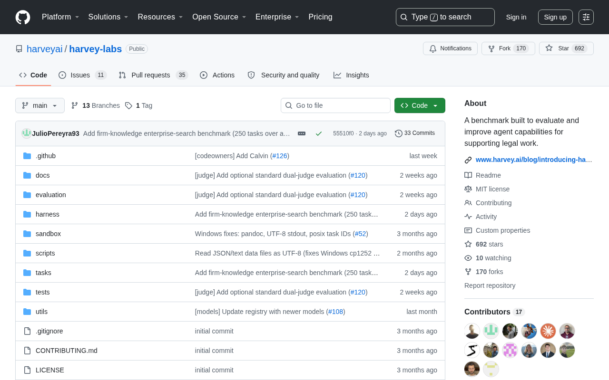Open the 10 watching link
609x380 pixels.
coord(493,258)
